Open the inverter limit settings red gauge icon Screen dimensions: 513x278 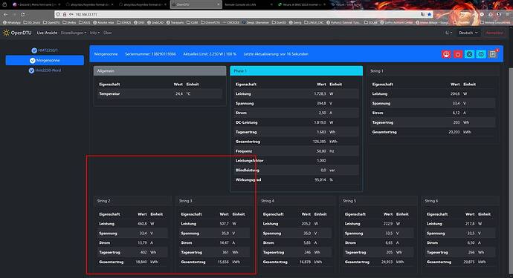446,54
